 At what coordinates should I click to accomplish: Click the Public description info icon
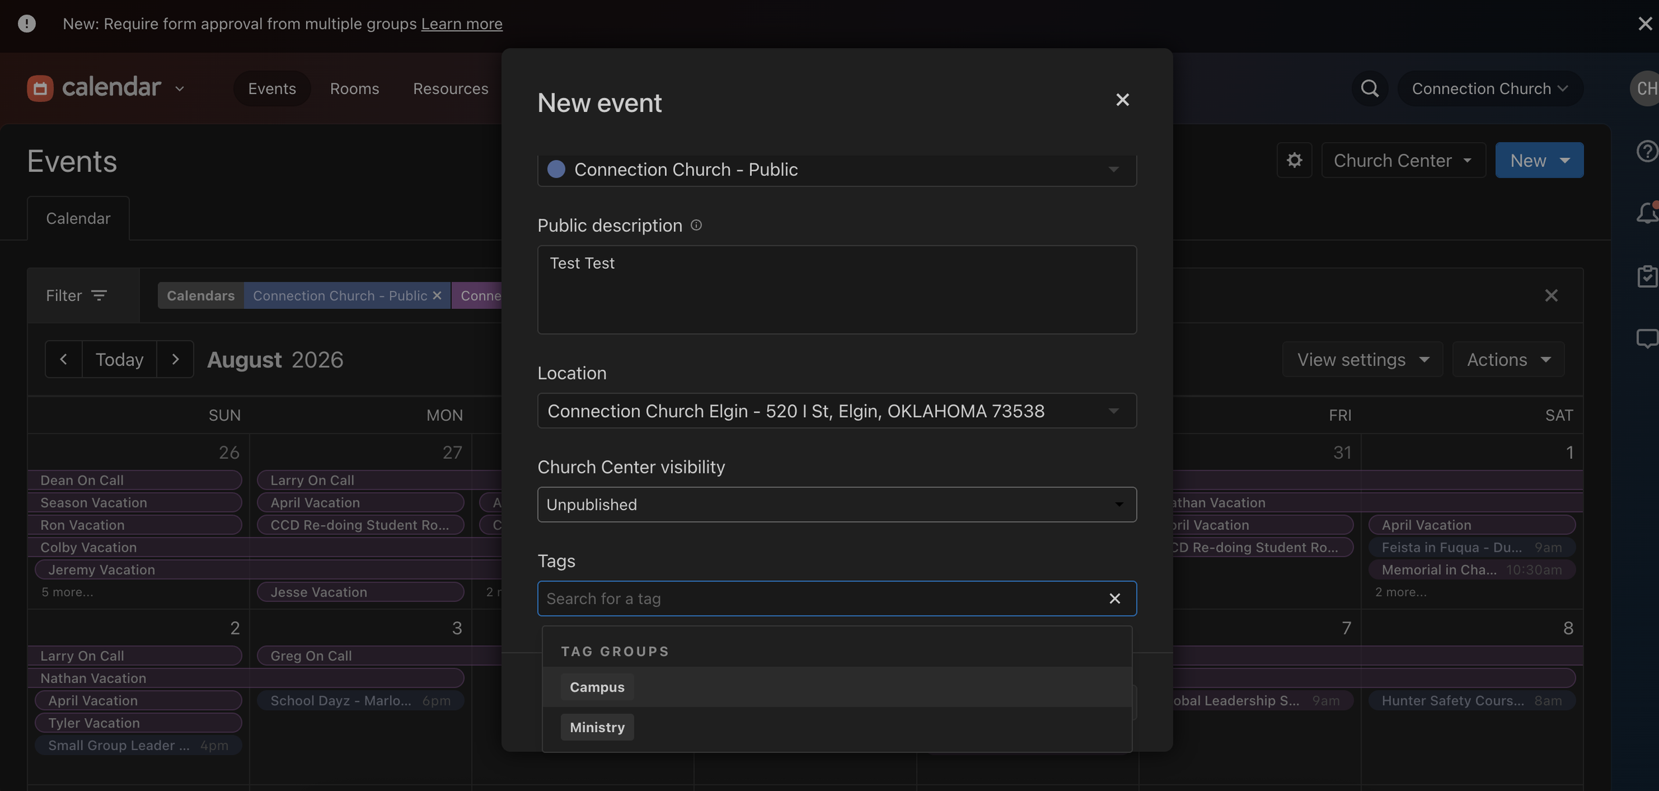tap(696, 225)
